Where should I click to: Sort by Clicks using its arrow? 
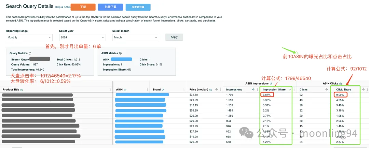[x=327, y=89]
